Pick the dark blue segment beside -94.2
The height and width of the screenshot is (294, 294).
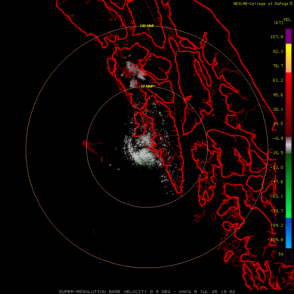click(x=288, y=225)
